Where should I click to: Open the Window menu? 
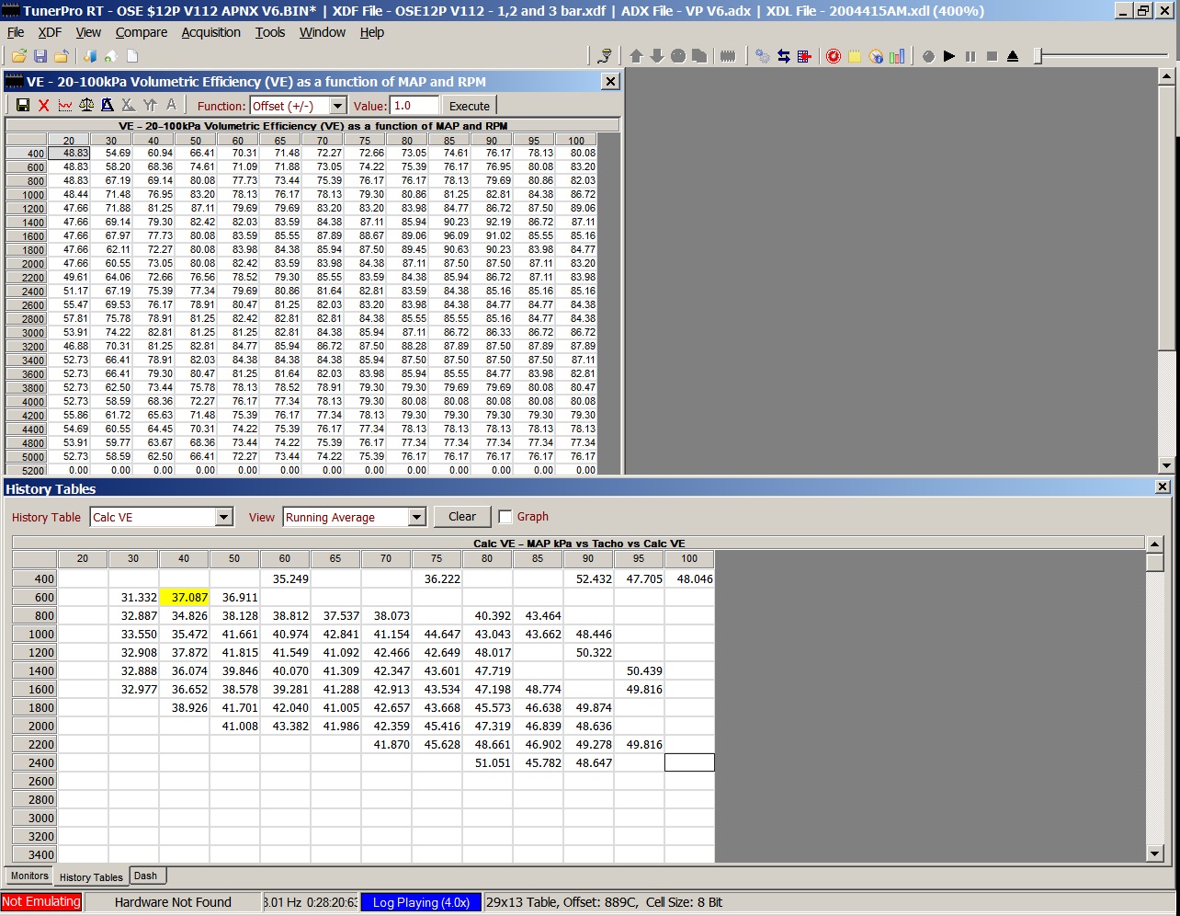pos(323,32)
